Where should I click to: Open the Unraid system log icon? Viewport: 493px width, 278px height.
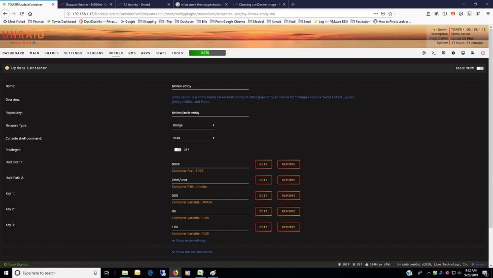(x=473, y=53)
